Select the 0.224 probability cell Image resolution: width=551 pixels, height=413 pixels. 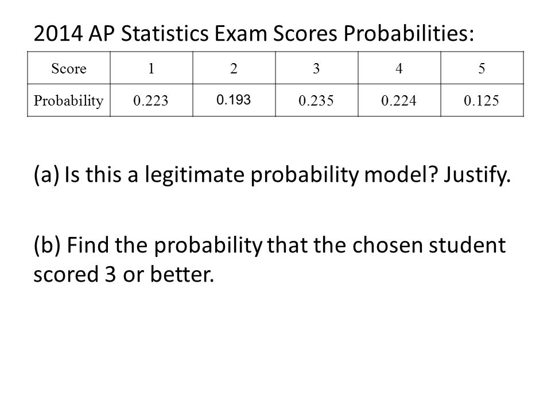click(399, 100)
